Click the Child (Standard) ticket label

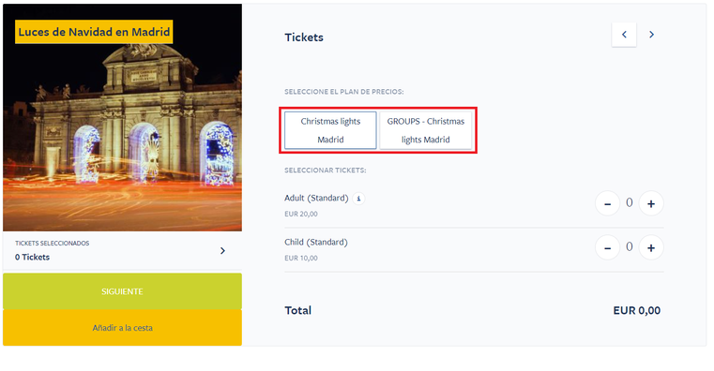tap(316, 243)
